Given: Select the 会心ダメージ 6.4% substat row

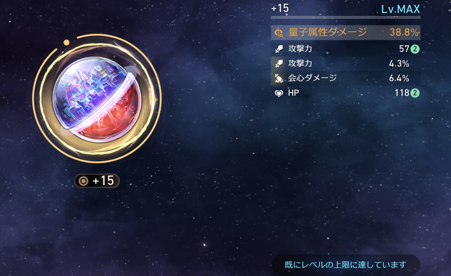Looking at the screenshot, I should tap(346, 78).
